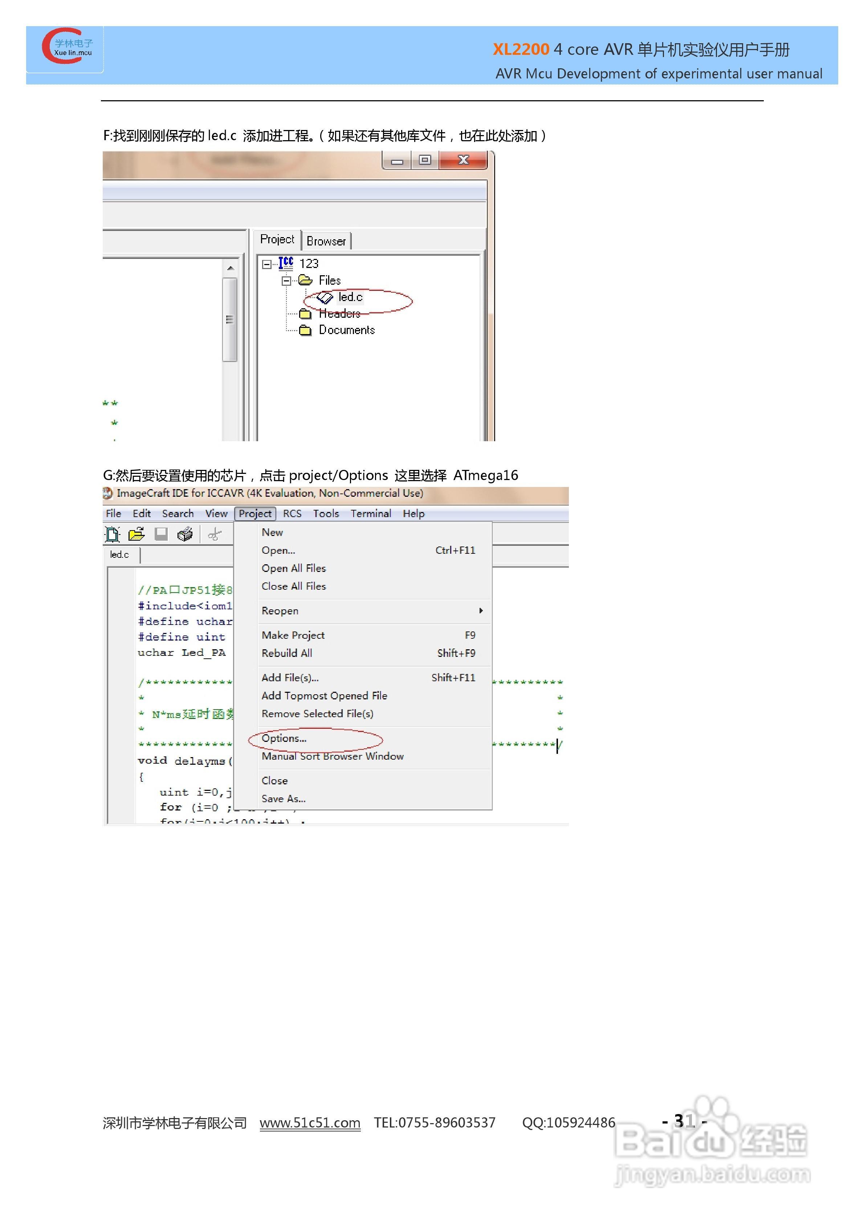Viewport: 864px width, 1223px height.
Task: Collapse the Files folder node
Action: pos(286,281)
